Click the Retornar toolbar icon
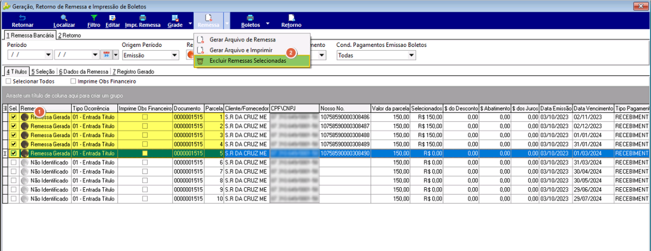The image size is (651, 251). [x=22, y=18]
